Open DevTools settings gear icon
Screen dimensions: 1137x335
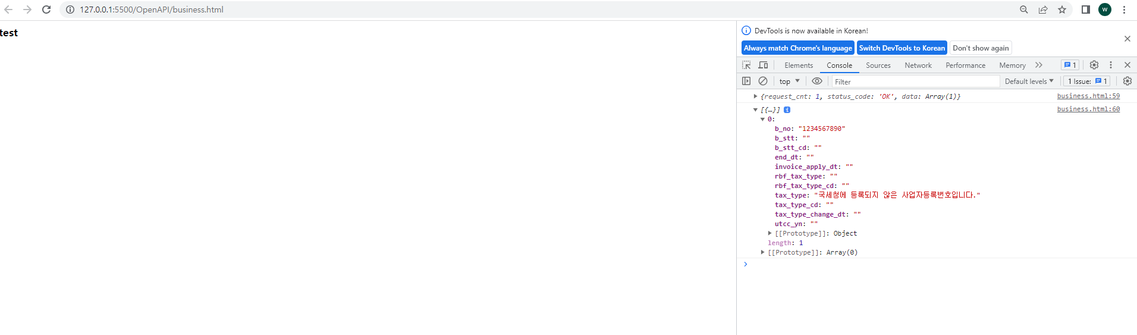coord(1094,65)
